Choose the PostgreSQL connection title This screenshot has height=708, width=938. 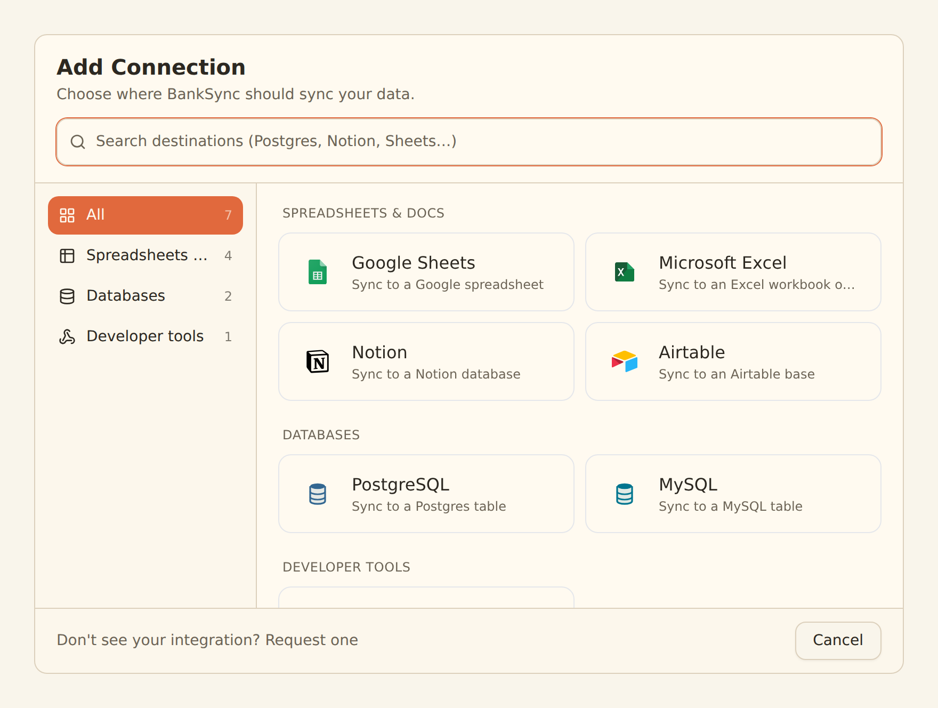point(401,485)
